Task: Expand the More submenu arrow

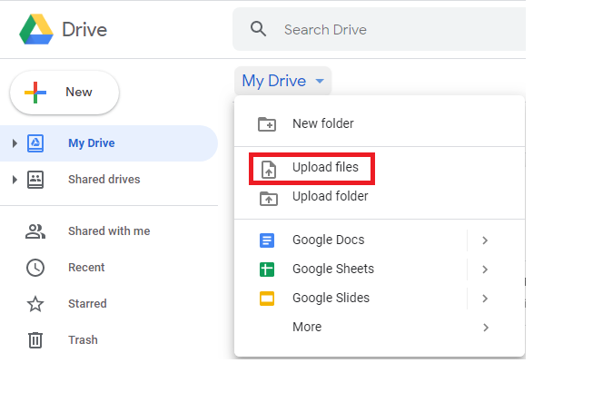Action: pyautogui.click(x=486, y=328)
